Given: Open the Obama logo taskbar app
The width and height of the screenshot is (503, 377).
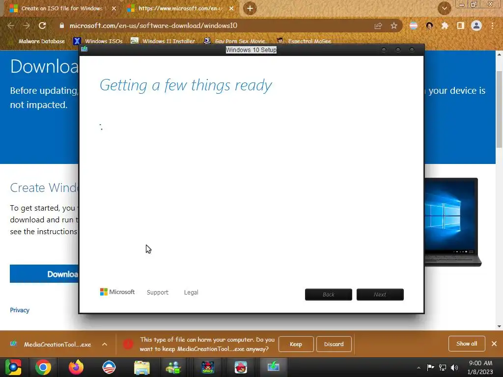Looking at the screenshot, I should [x=109, y=367].
